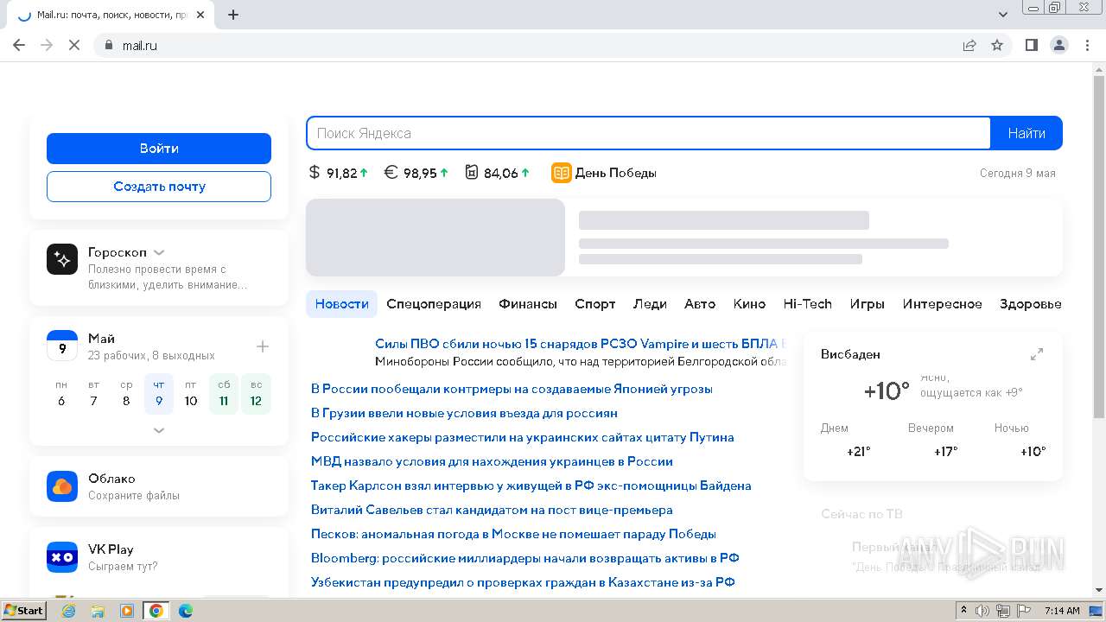Open the Финансы tab
This screenshot has width=1106, height=622.
coord(528,304)
